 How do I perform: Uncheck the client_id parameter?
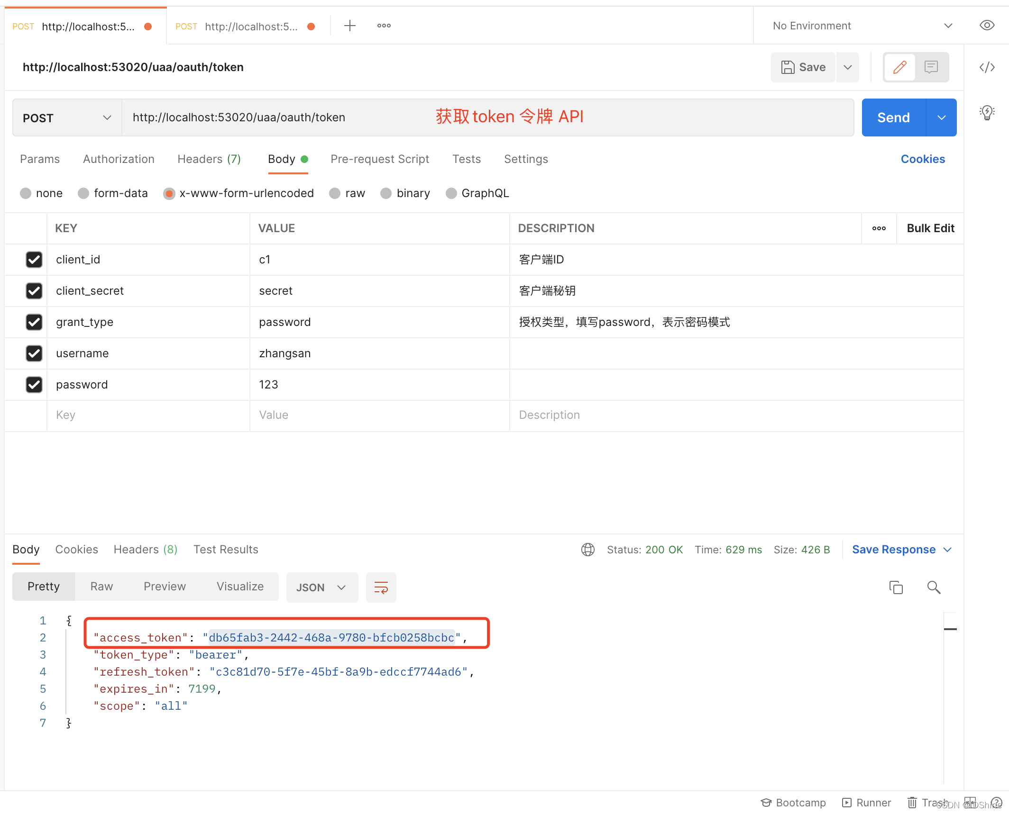coord(34,260)
